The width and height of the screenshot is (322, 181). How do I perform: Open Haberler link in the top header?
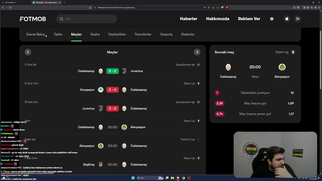coord(189,19)
